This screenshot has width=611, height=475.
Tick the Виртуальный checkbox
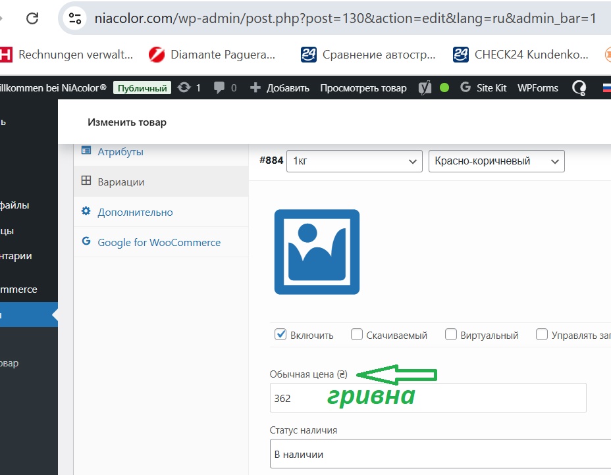[451, 334]
